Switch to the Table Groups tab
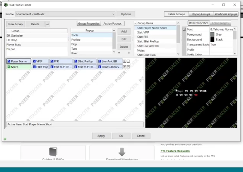The image size is (243, 172). pyautogui.click(x=176, y=14)
